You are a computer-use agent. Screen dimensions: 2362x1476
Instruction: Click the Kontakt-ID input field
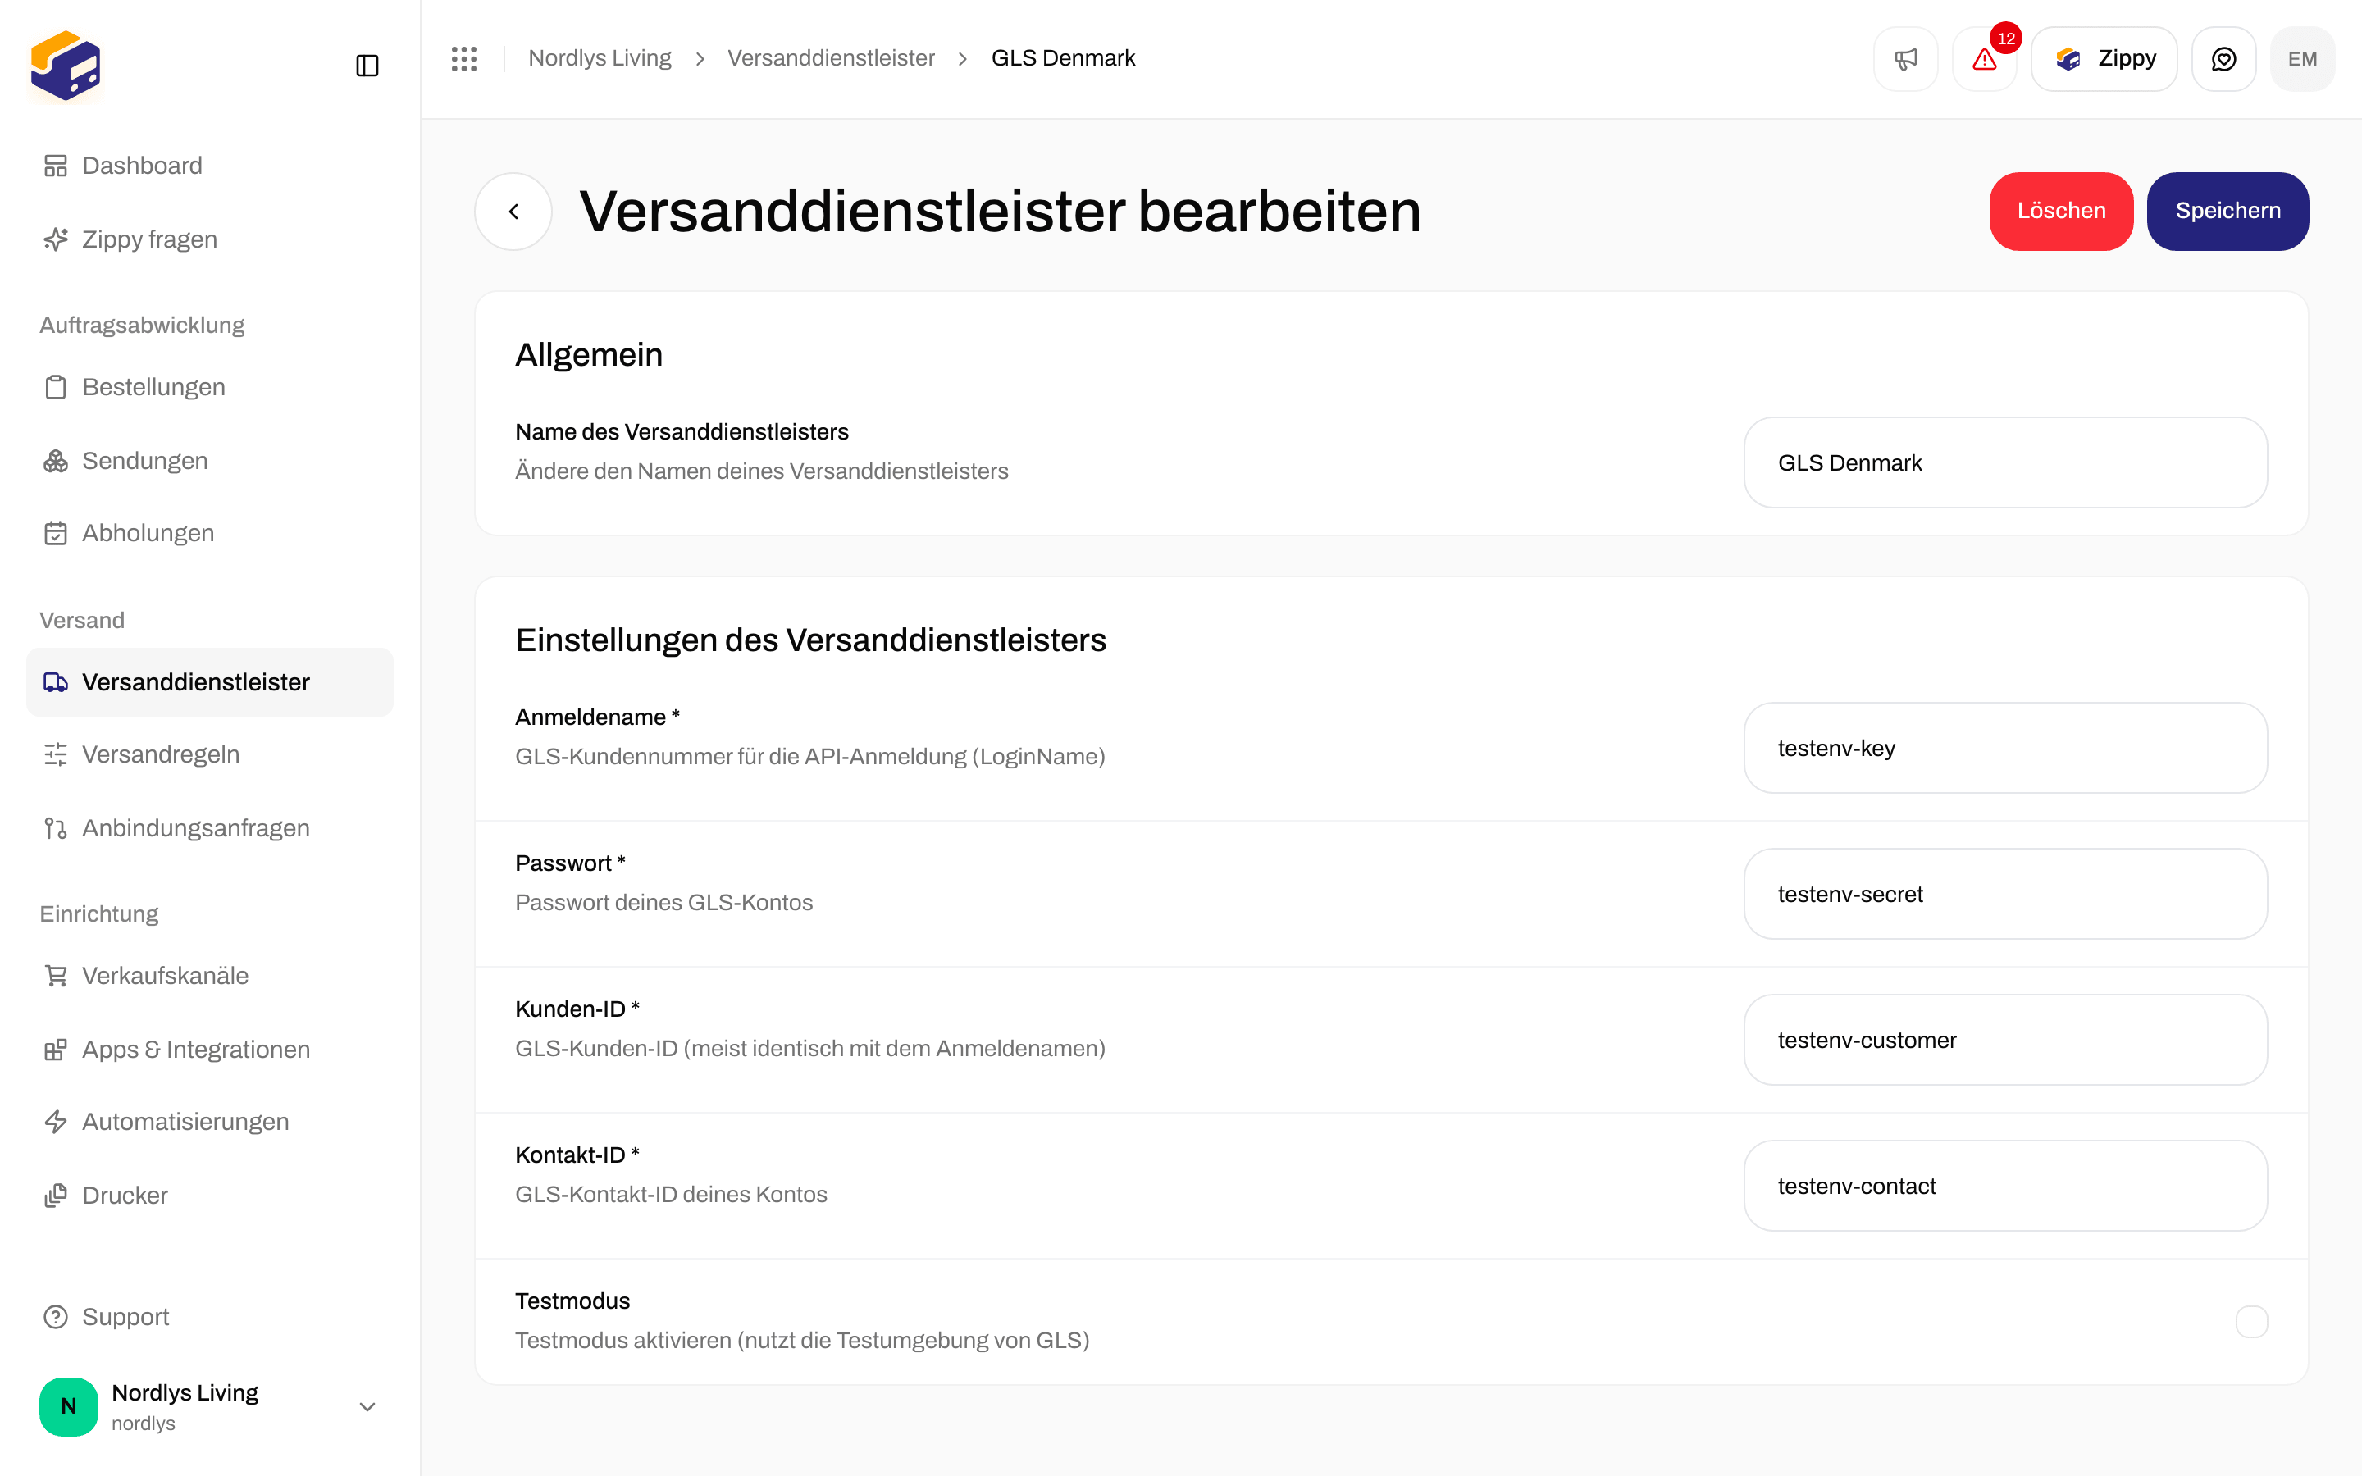2004,1186
